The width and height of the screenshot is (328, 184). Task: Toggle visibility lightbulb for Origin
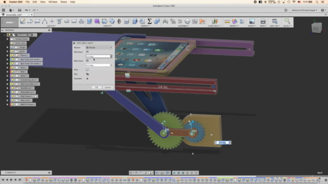[x=12, y=47]
